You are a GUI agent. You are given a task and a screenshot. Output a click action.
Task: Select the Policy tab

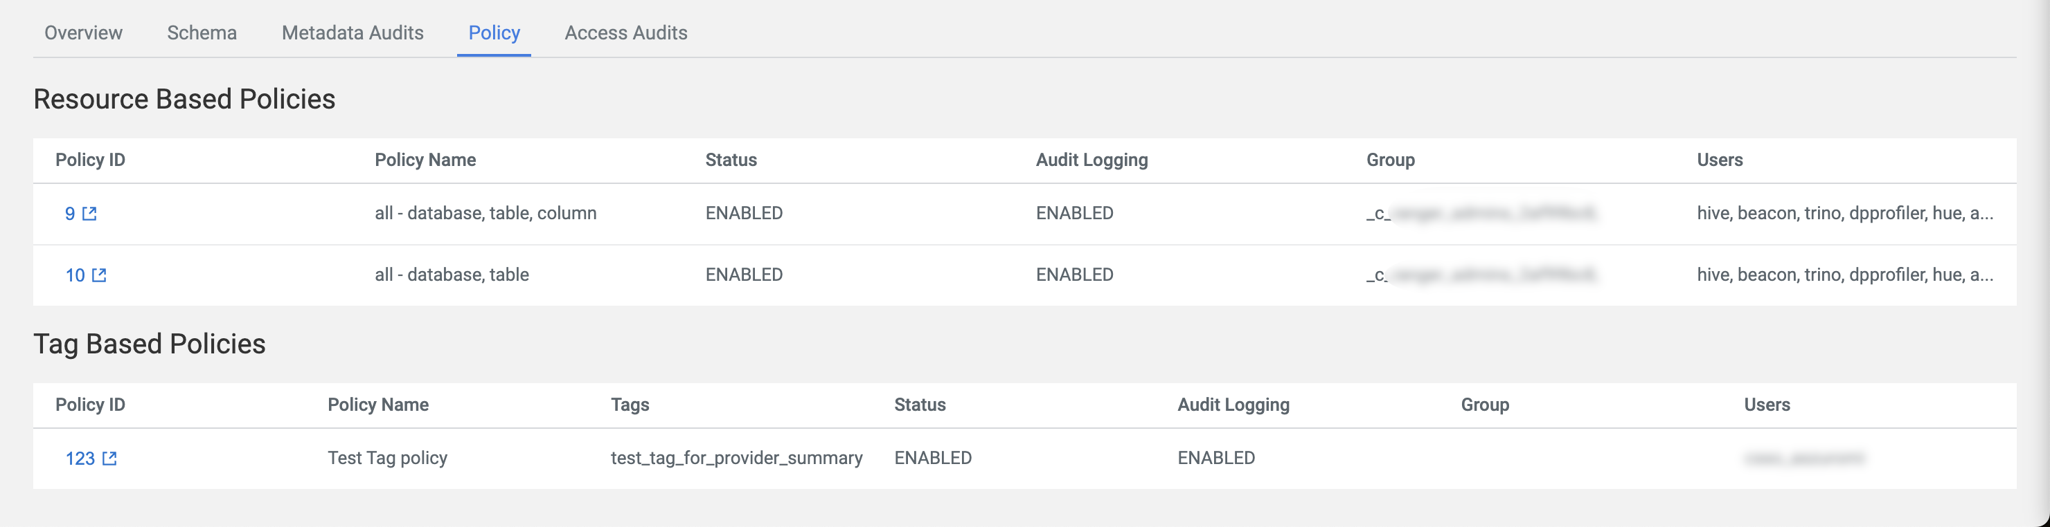point(494,33)
